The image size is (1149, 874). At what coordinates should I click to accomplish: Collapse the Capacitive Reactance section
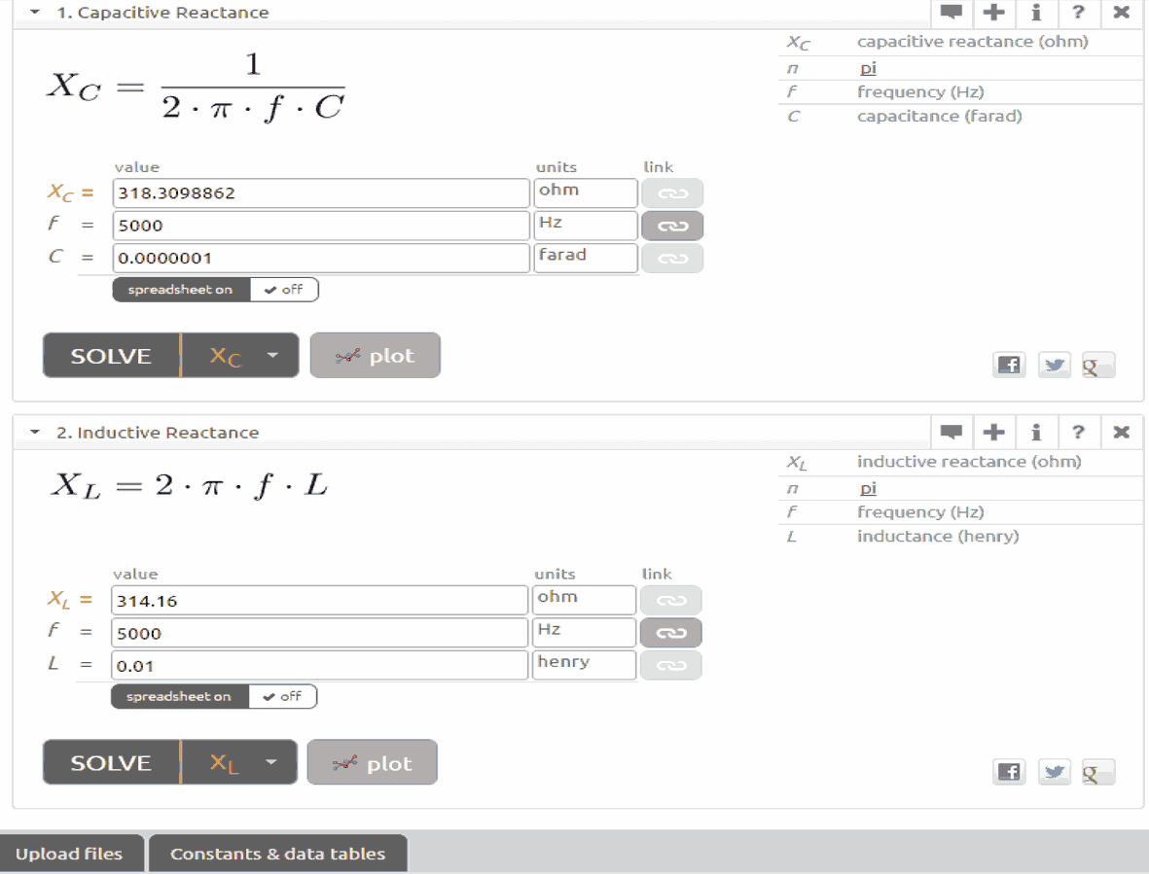(36, 13)
